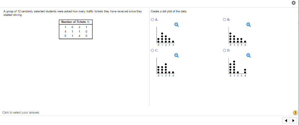This screenshot has width=299, height=125.
Task: Click the dot plot graph for D
Action: [238, 67]
